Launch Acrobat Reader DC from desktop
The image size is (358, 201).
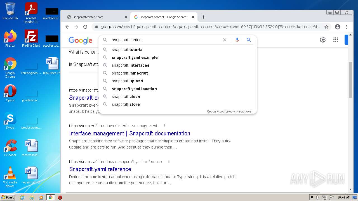(x=31, y=13)
